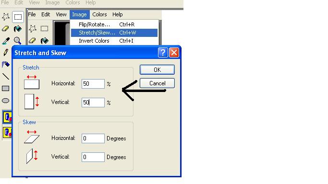Open the Image menu
328x184 pixels.
(80, 14)
